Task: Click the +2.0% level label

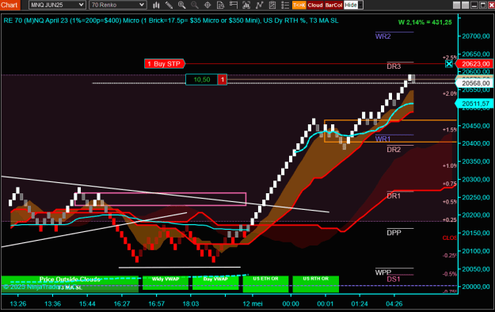Action: point(450,93)
